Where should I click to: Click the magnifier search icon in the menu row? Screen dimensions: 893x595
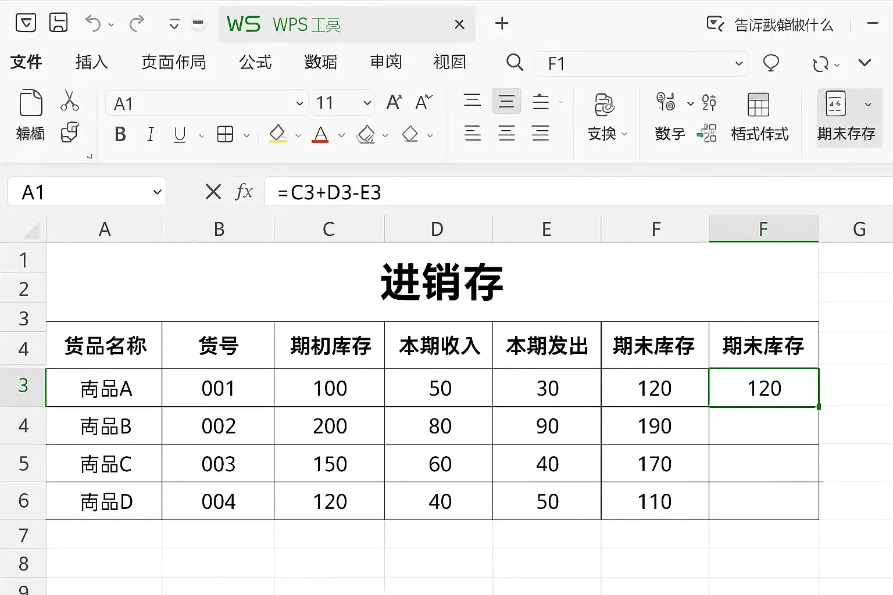pos(515,62)
